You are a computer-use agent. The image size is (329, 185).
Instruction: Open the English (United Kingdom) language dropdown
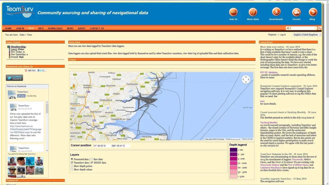coord(307,35)
